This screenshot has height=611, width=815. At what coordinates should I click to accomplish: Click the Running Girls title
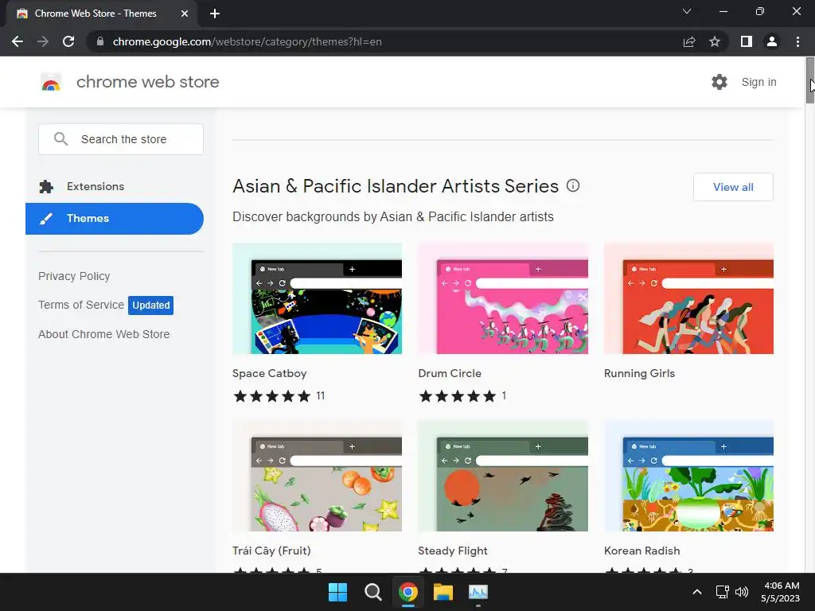(639, 373)
